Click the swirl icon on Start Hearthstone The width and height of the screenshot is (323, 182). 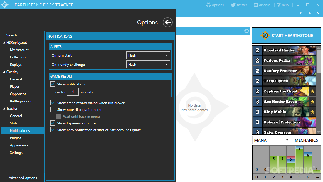(265, 36)
